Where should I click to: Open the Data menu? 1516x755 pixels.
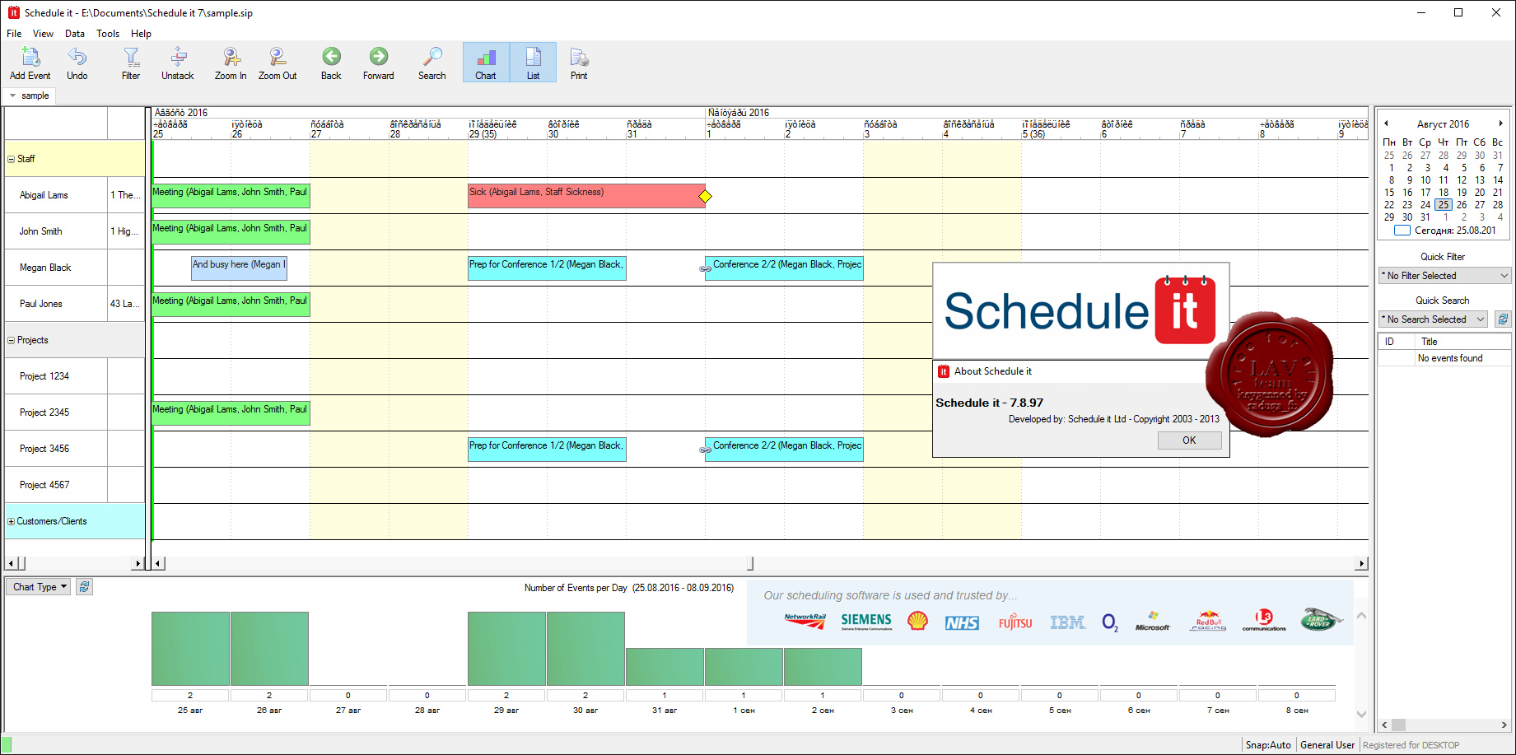[75, 34]
